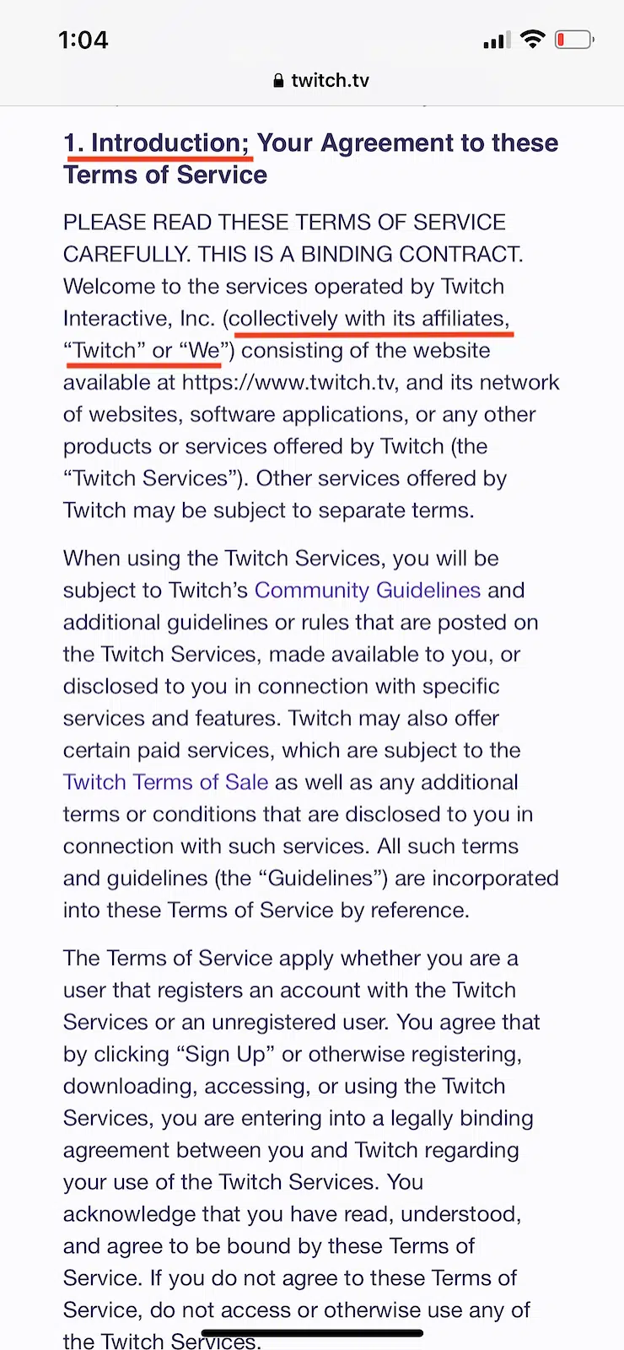Select the clock showing 1:04

83,39
